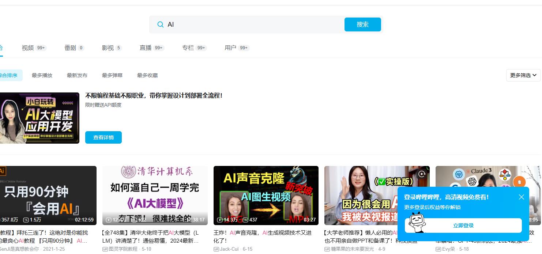Click the looping-preview icon on the 大学老师推荐 thumbnail

[422, 174]
